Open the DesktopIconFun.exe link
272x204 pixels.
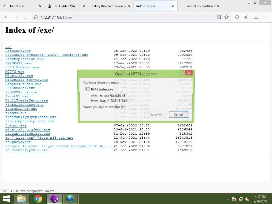pyautogui.click(x=24, y=59)
